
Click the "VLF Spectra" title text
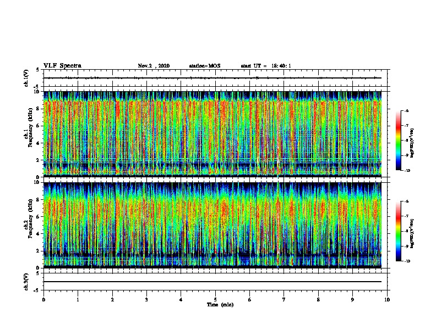(62, 66)
